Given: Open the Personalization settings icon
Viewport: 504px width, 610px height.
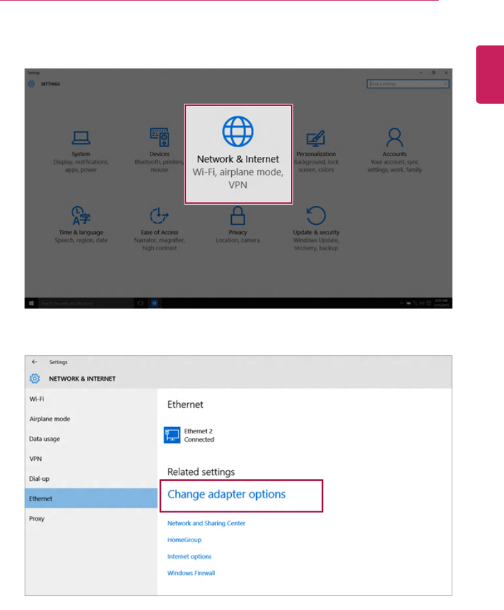Looking at the screenshot, I should pyautogui.click(x=316, y=138).
